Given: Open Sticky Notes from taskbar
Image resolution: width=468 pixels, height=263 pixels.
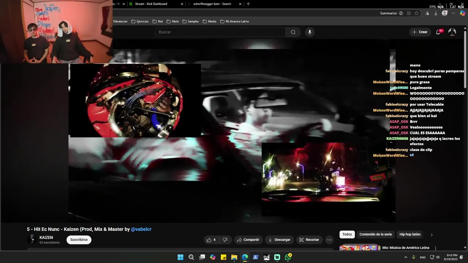Looking at the screenshot, I should pyautogui.click(x=223, y=257).
